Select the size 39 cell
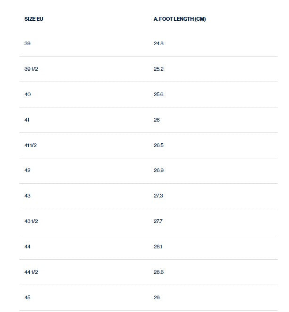Screen dimensions: 289x312 pyautogui.click(x=27, y=43)
